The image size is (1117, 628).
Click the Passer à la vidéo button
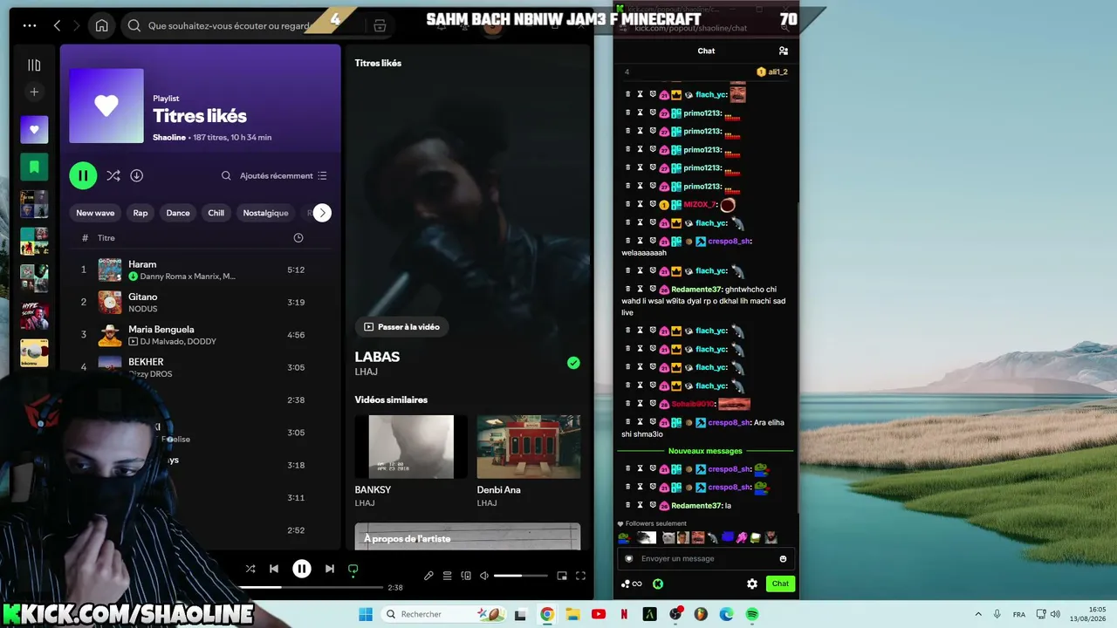402,327
